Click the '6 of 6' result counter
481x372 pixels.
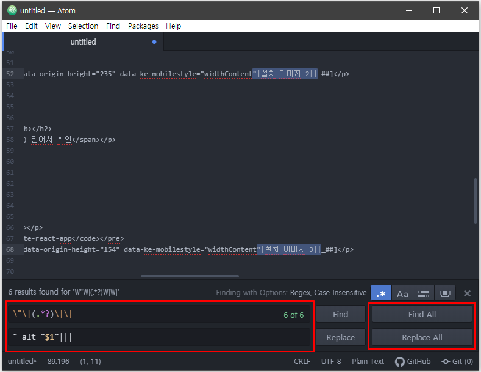[x=294, y=315]
